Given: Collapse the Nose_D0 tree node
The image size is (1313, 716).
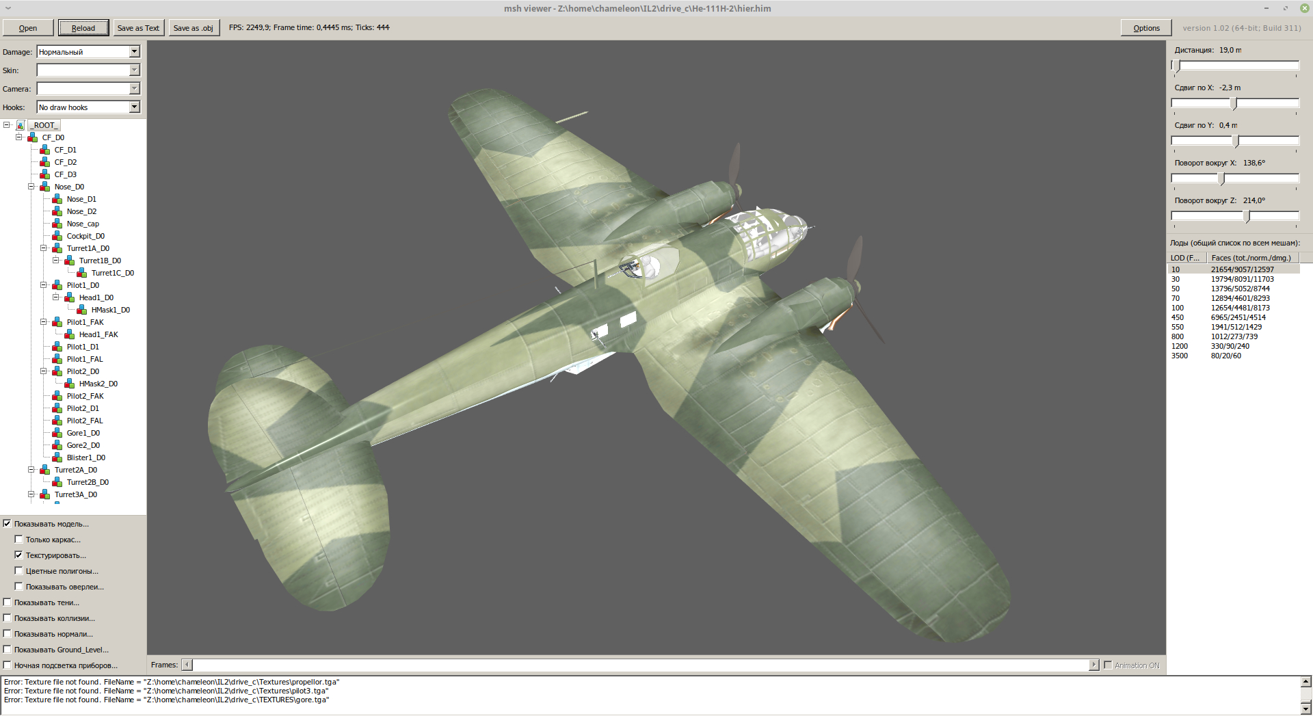Looking at the screenshot, I should tap(31, 187).
